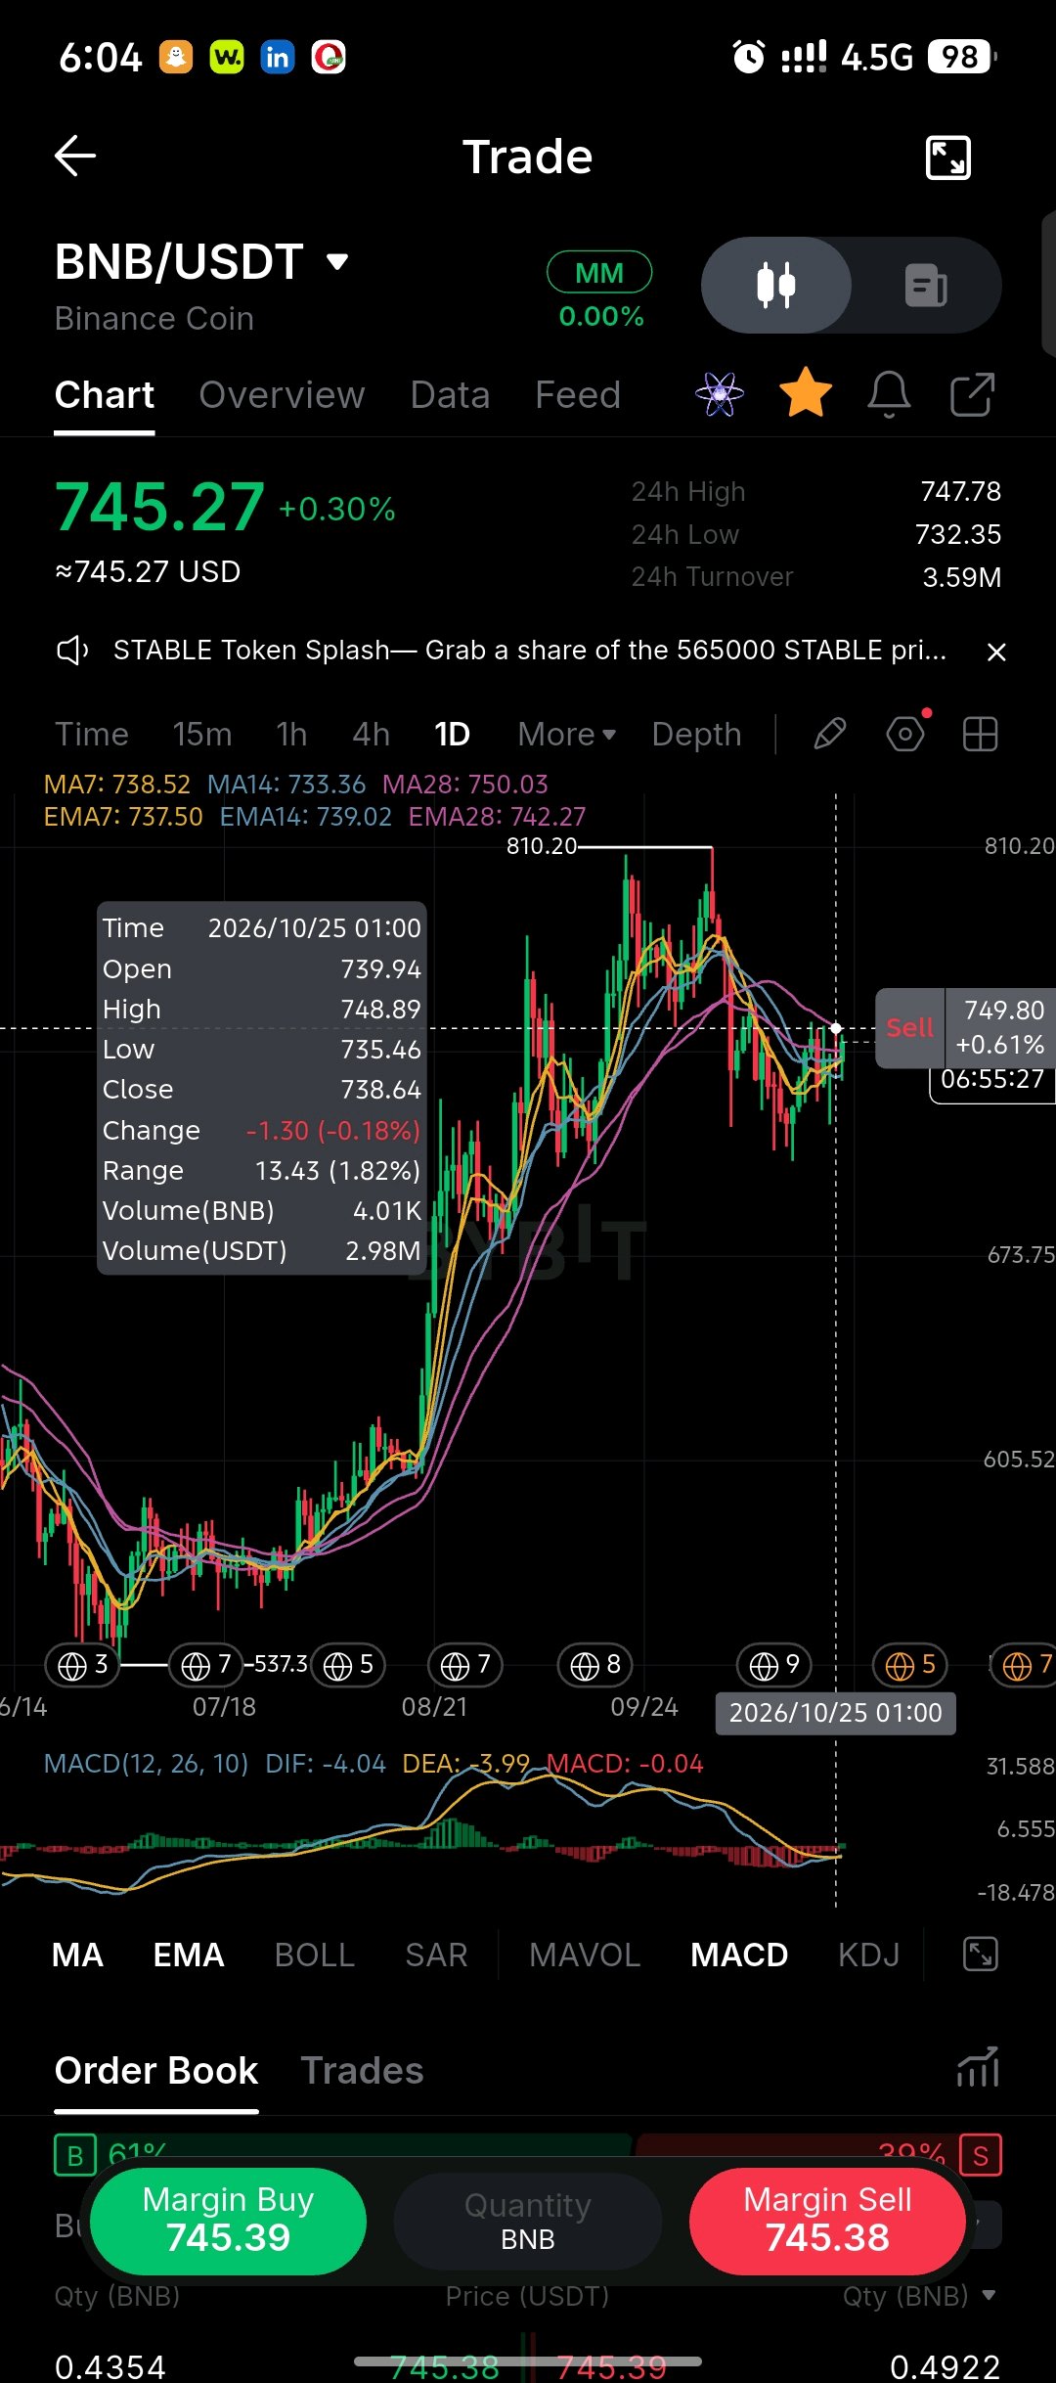Open the globe event marker labeled 9
The height and width of the screenshot is (2383, 1056).
click(x=774, y=1665)
